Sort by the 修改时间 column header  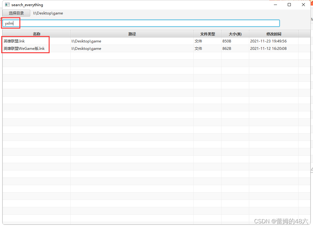point(274,34)
